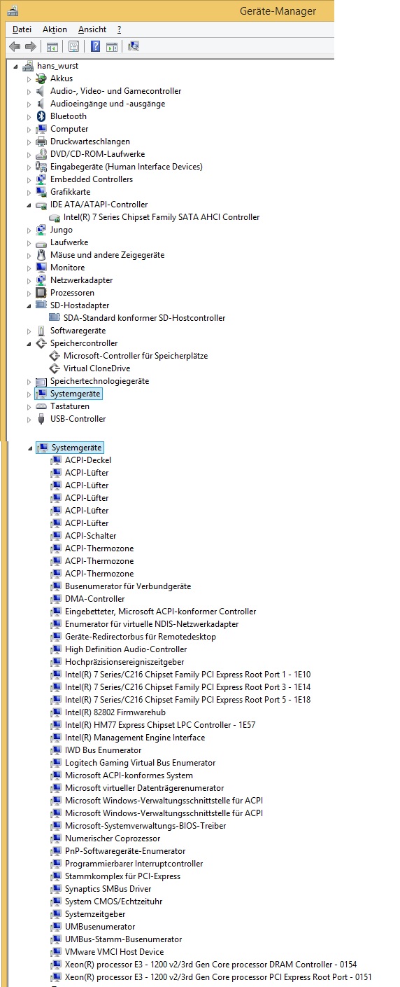Expand the Prozessoren category arrow
The width and height of the screenshot is (400, 987).
[x=29, y=293]
